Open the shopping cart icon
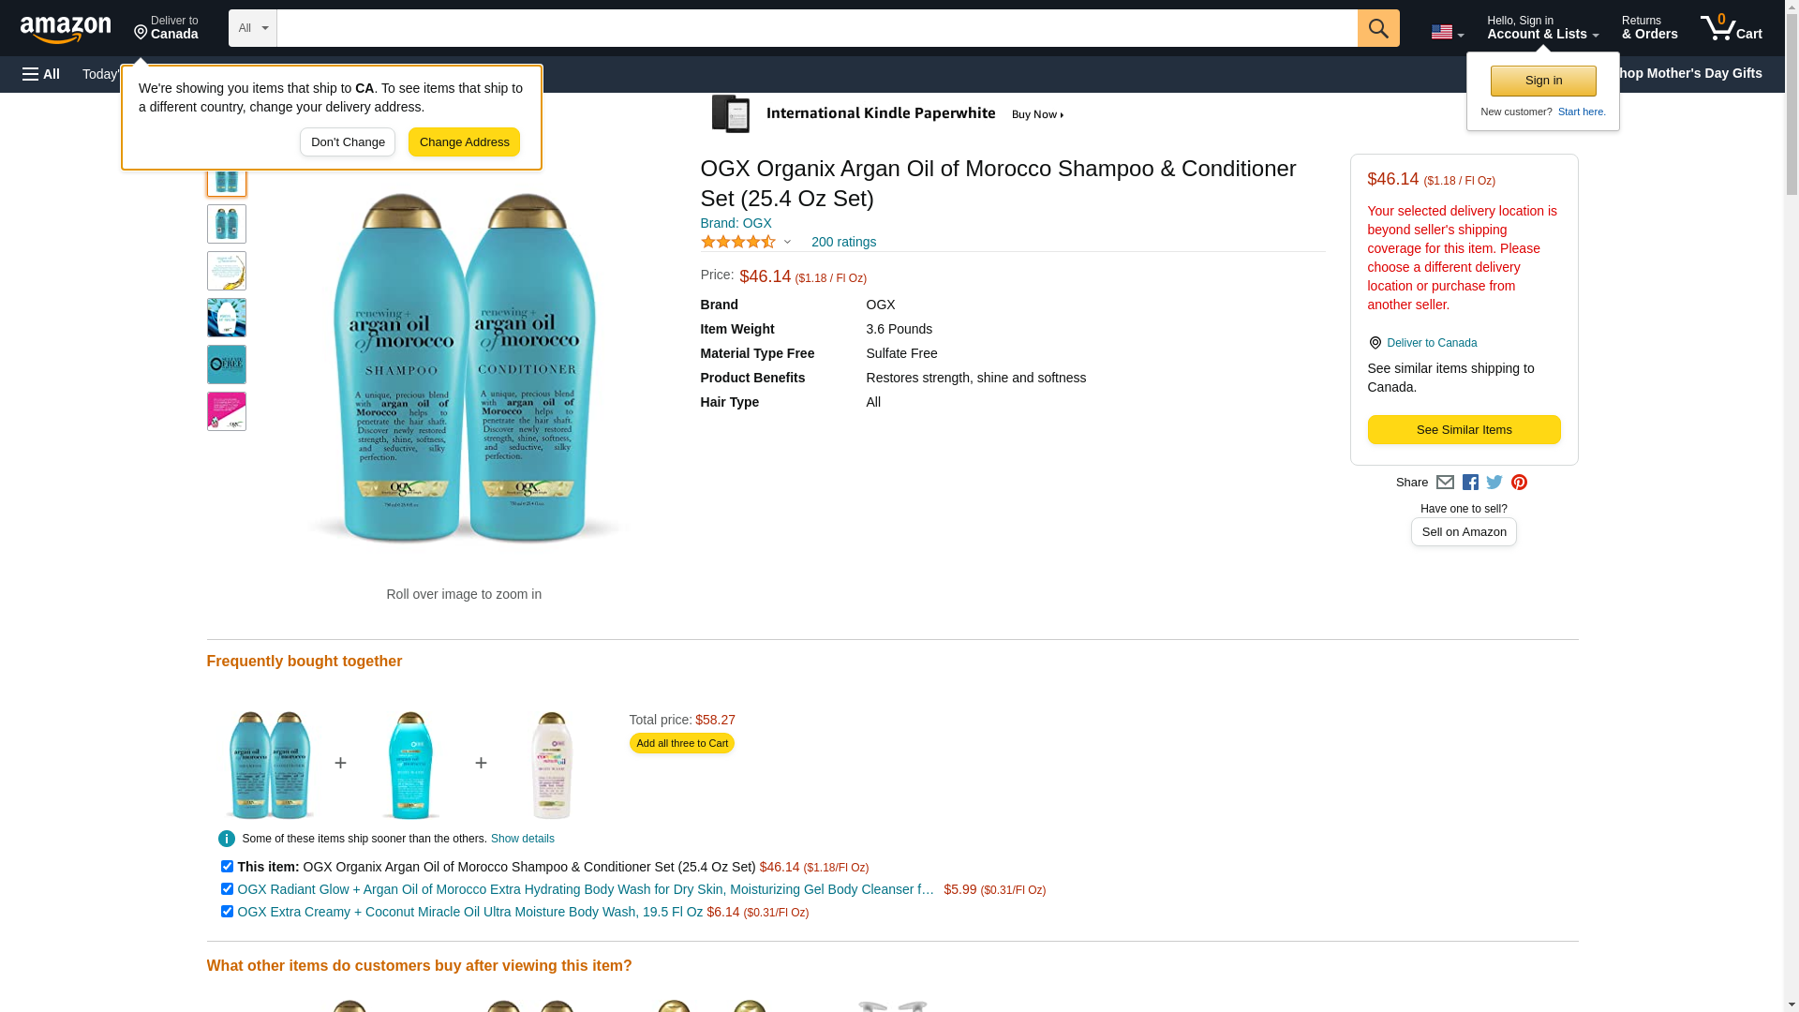1799x1012 pixels. coord(1730,28)
